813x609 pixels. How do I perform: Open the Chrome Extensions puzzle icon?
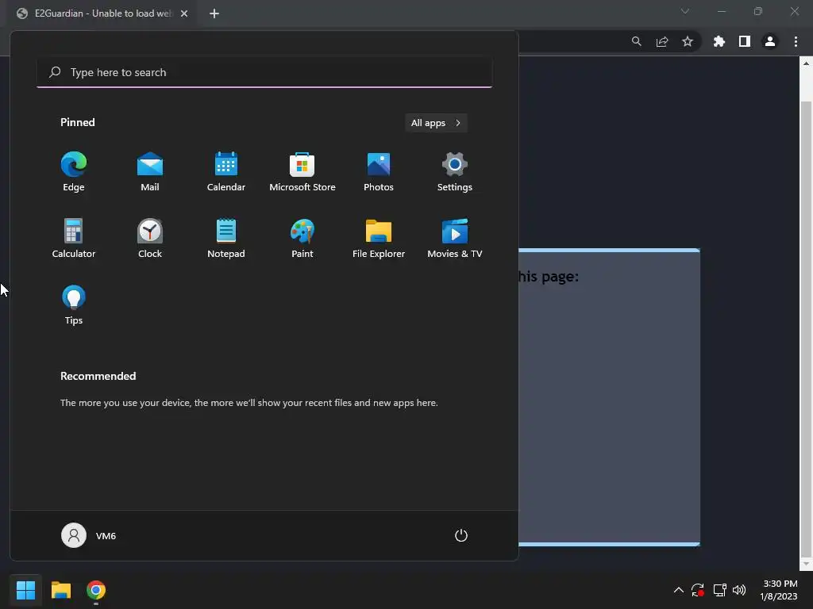pyautogui.click(x=719, y=41)
